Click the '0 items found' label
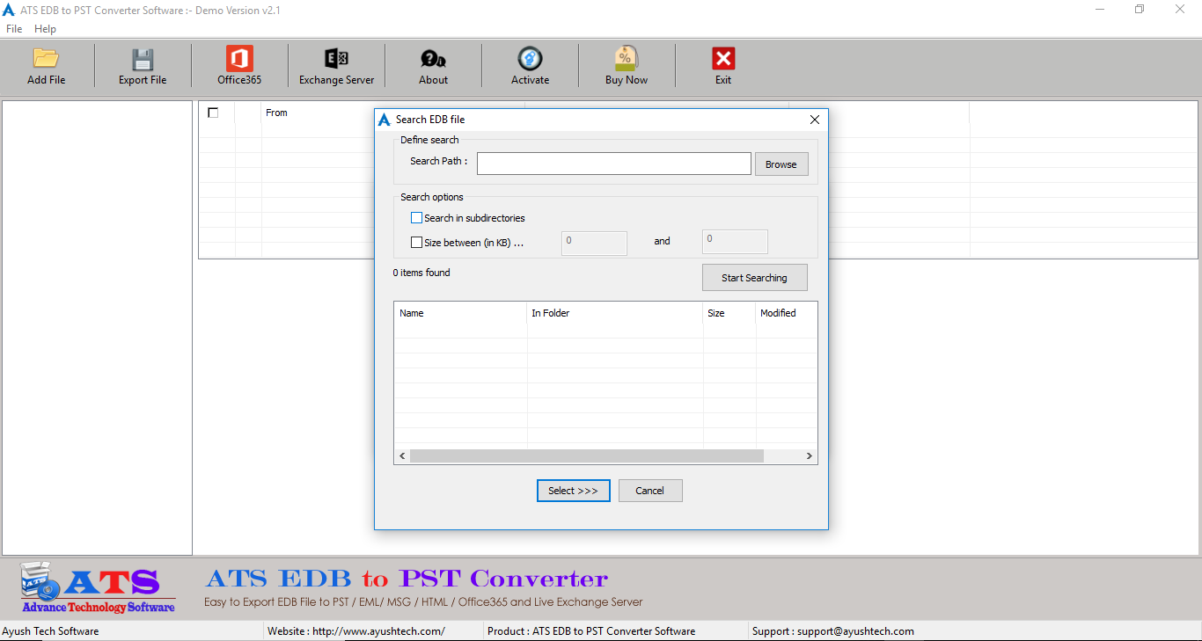The image size is (1202, 641). coord(421,273)
